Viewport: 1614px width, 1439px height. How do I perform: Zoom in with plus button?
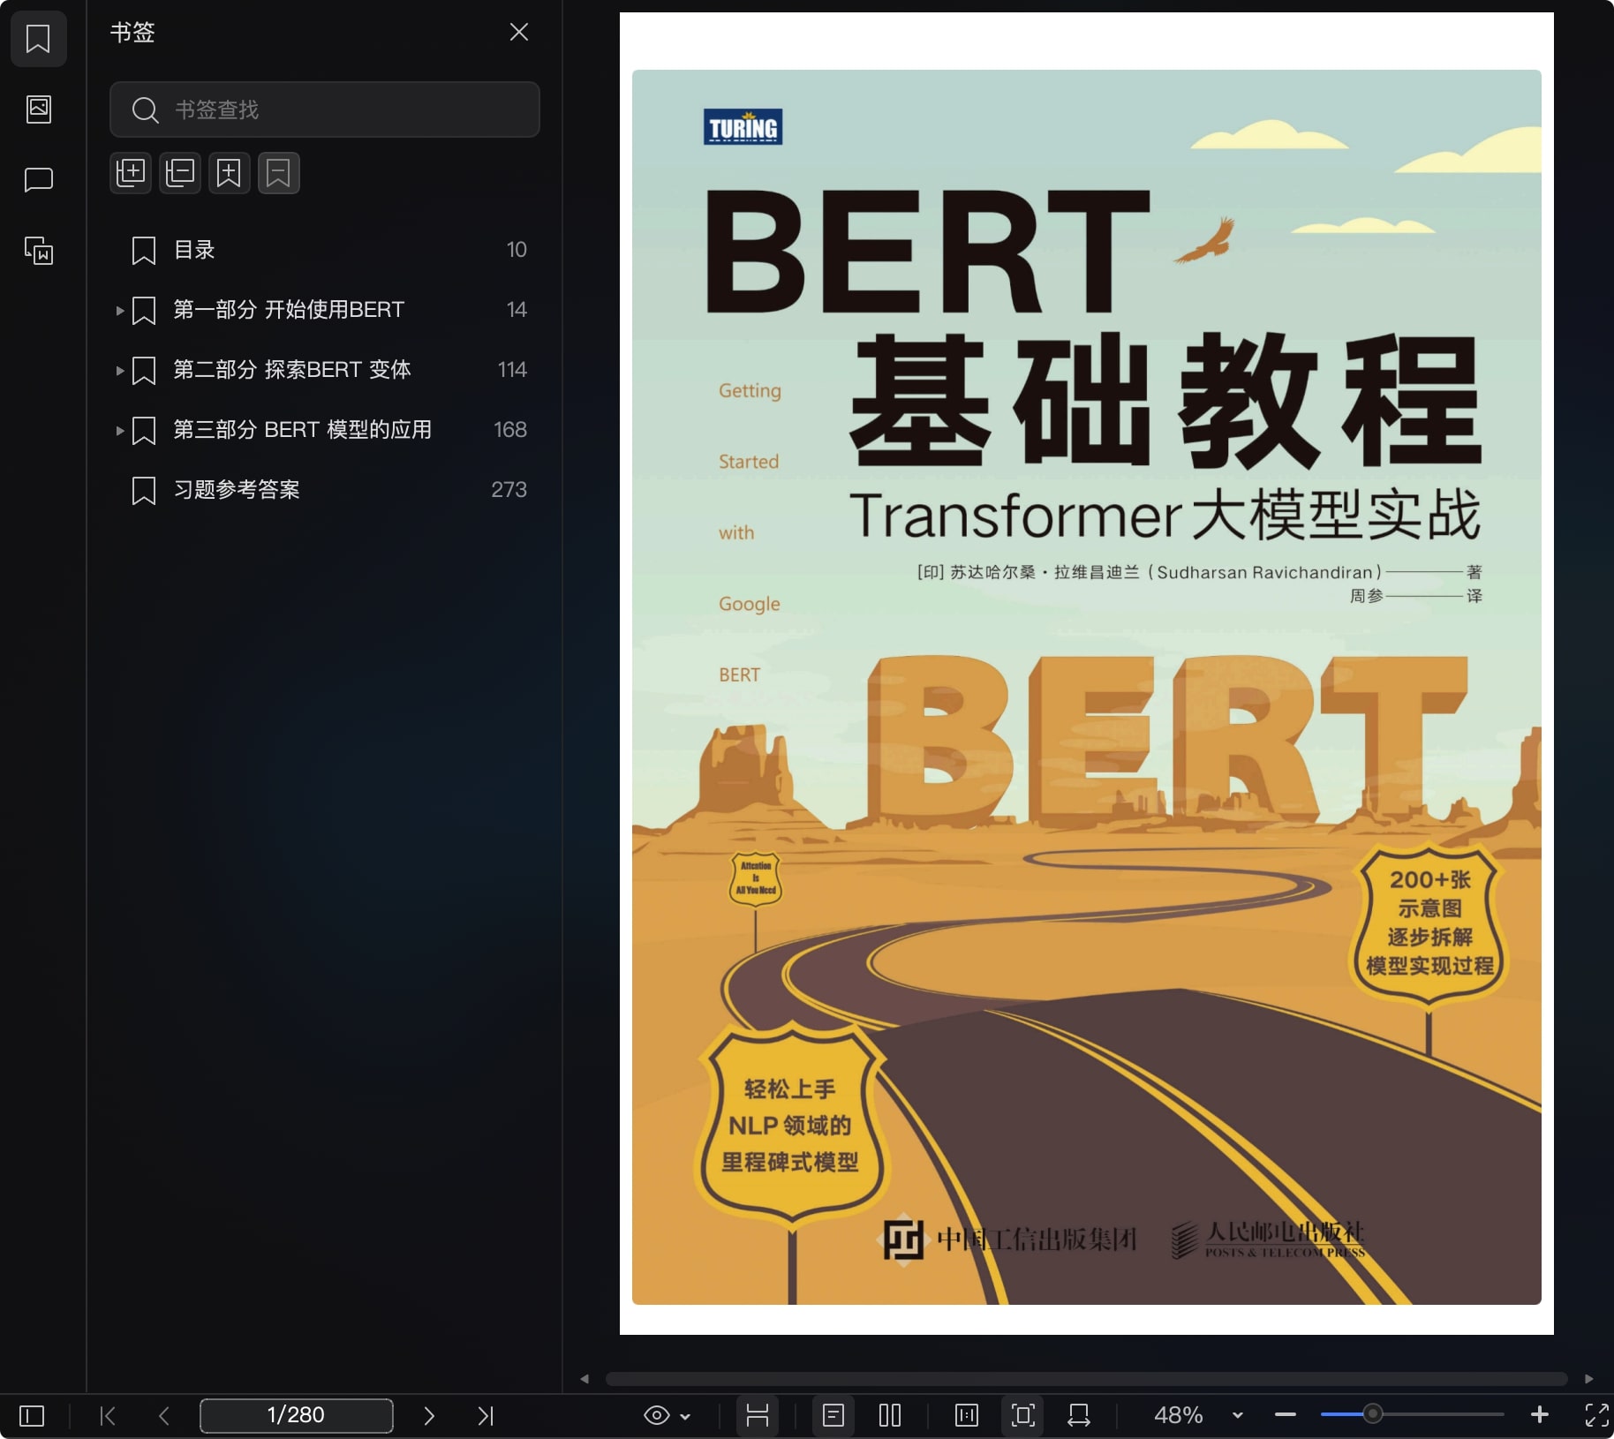point(1540,1415)
